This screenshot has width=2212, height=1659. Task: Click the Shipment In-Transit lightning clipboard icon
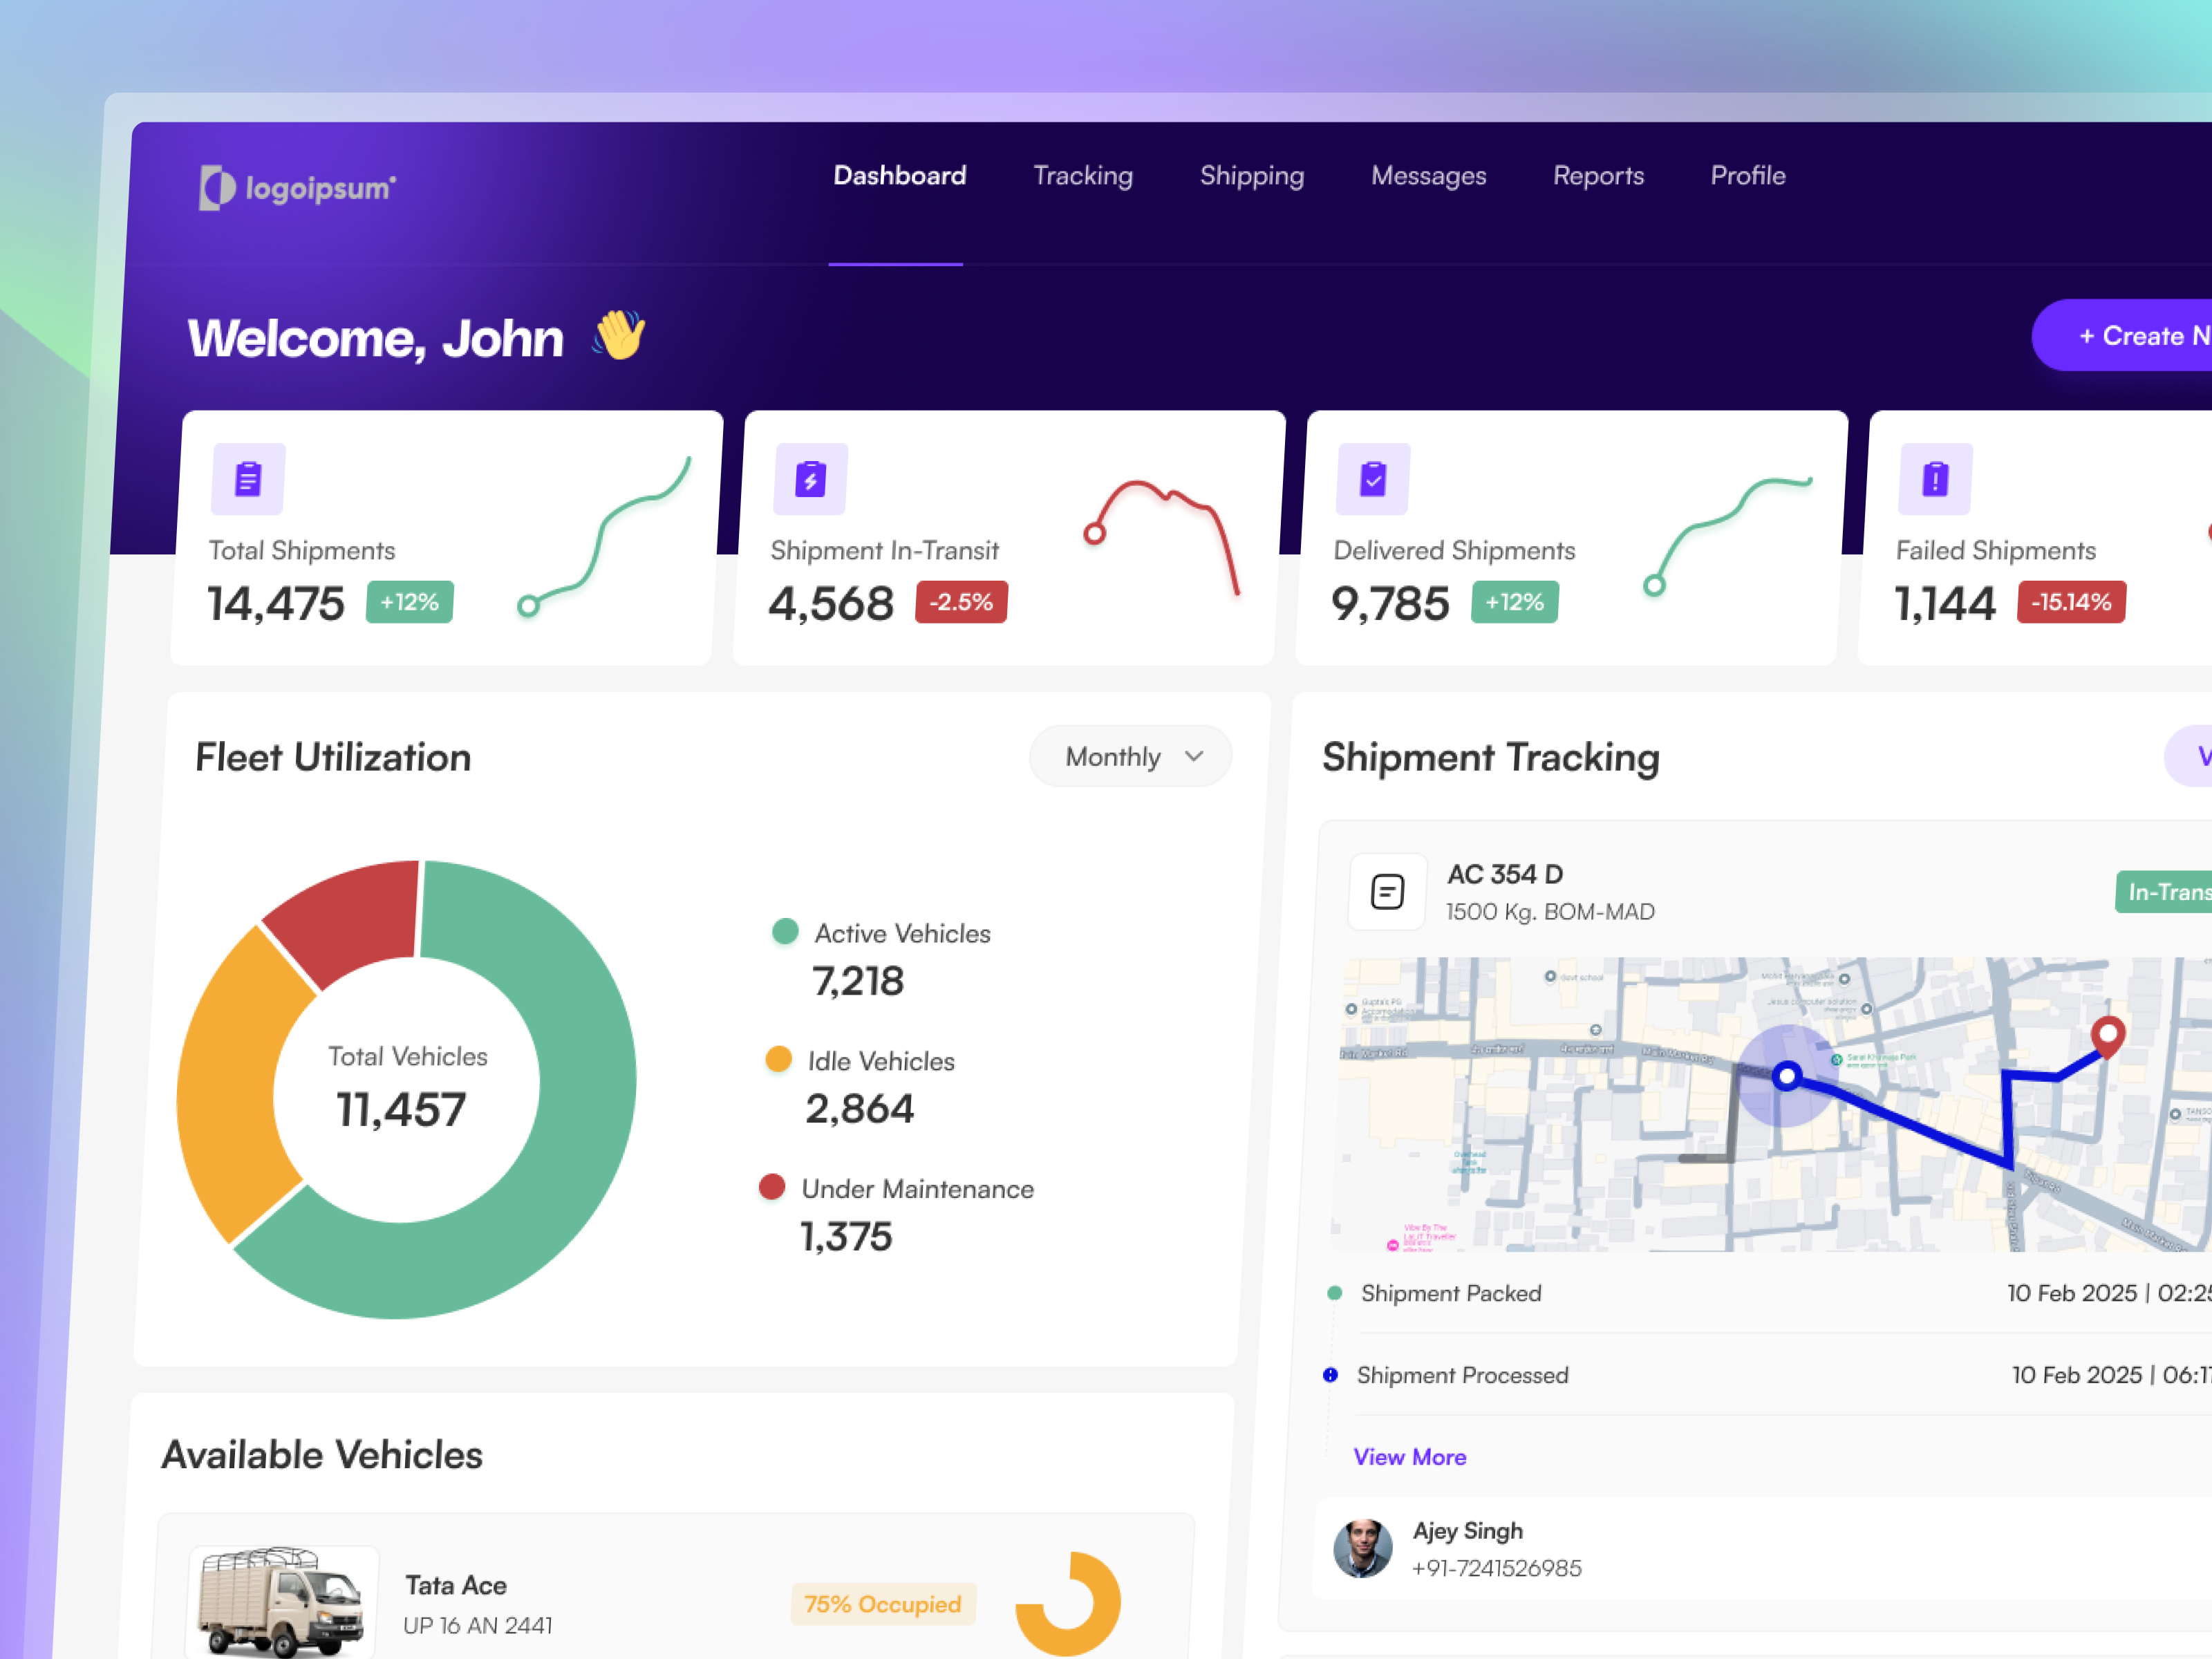pyautogui.click(x=811, y=479)
